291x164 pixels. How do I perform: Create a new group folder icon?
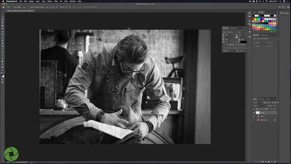click(269, 162)
